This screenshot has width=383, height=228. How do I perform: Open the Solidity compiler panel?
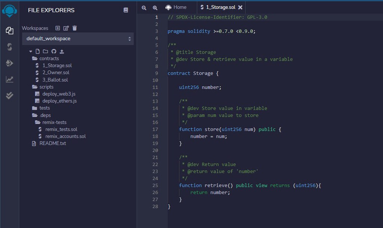point(9,47)
